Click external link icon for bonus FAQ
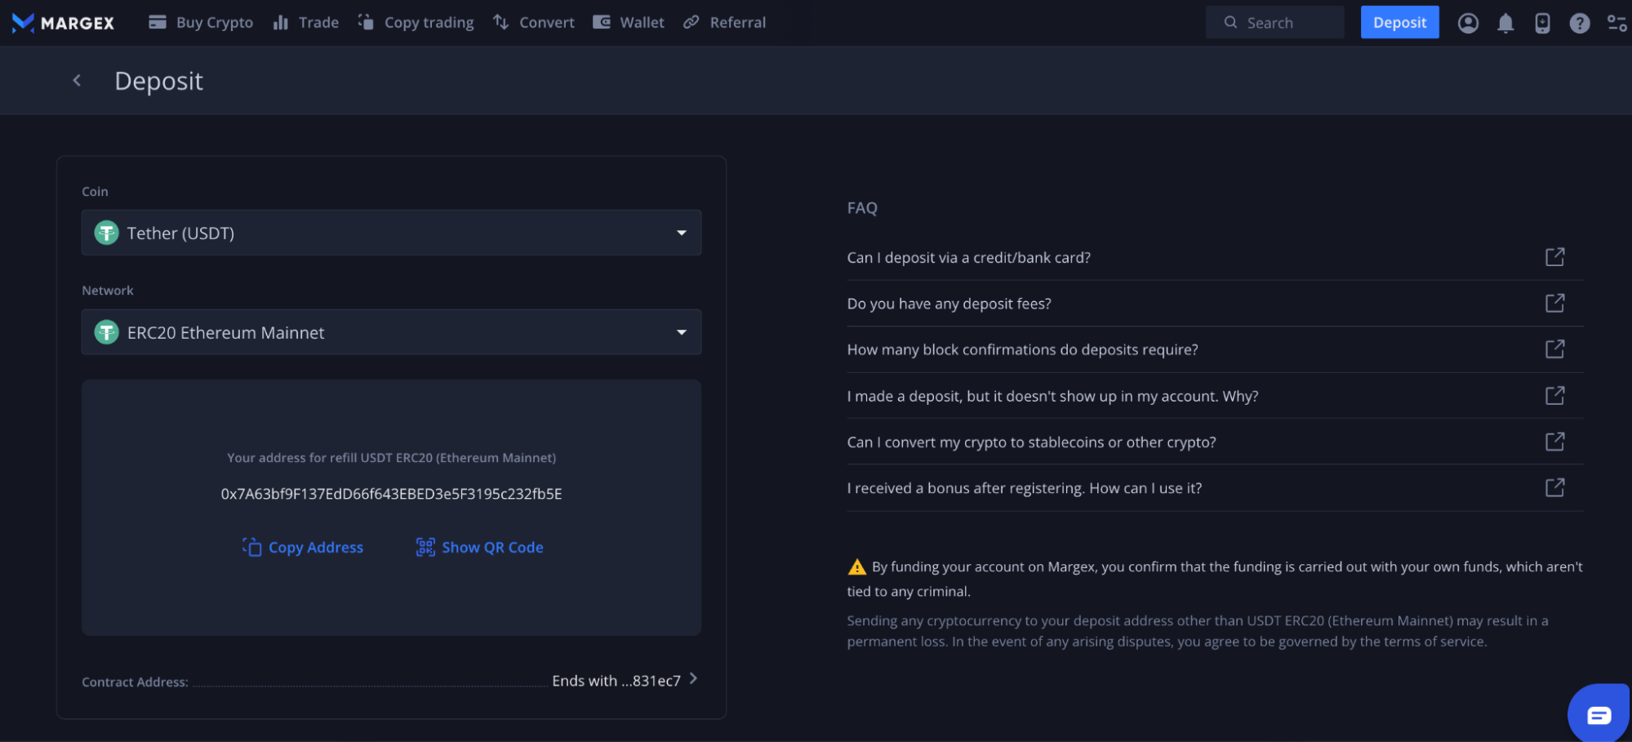 (1555, 487)
